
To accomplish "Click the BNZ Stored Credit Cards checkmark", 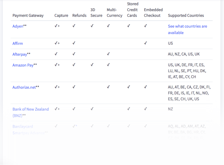I will pyautogui.click(x=129, y=109).
